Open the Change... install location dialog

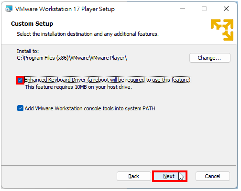click(210, 58)
